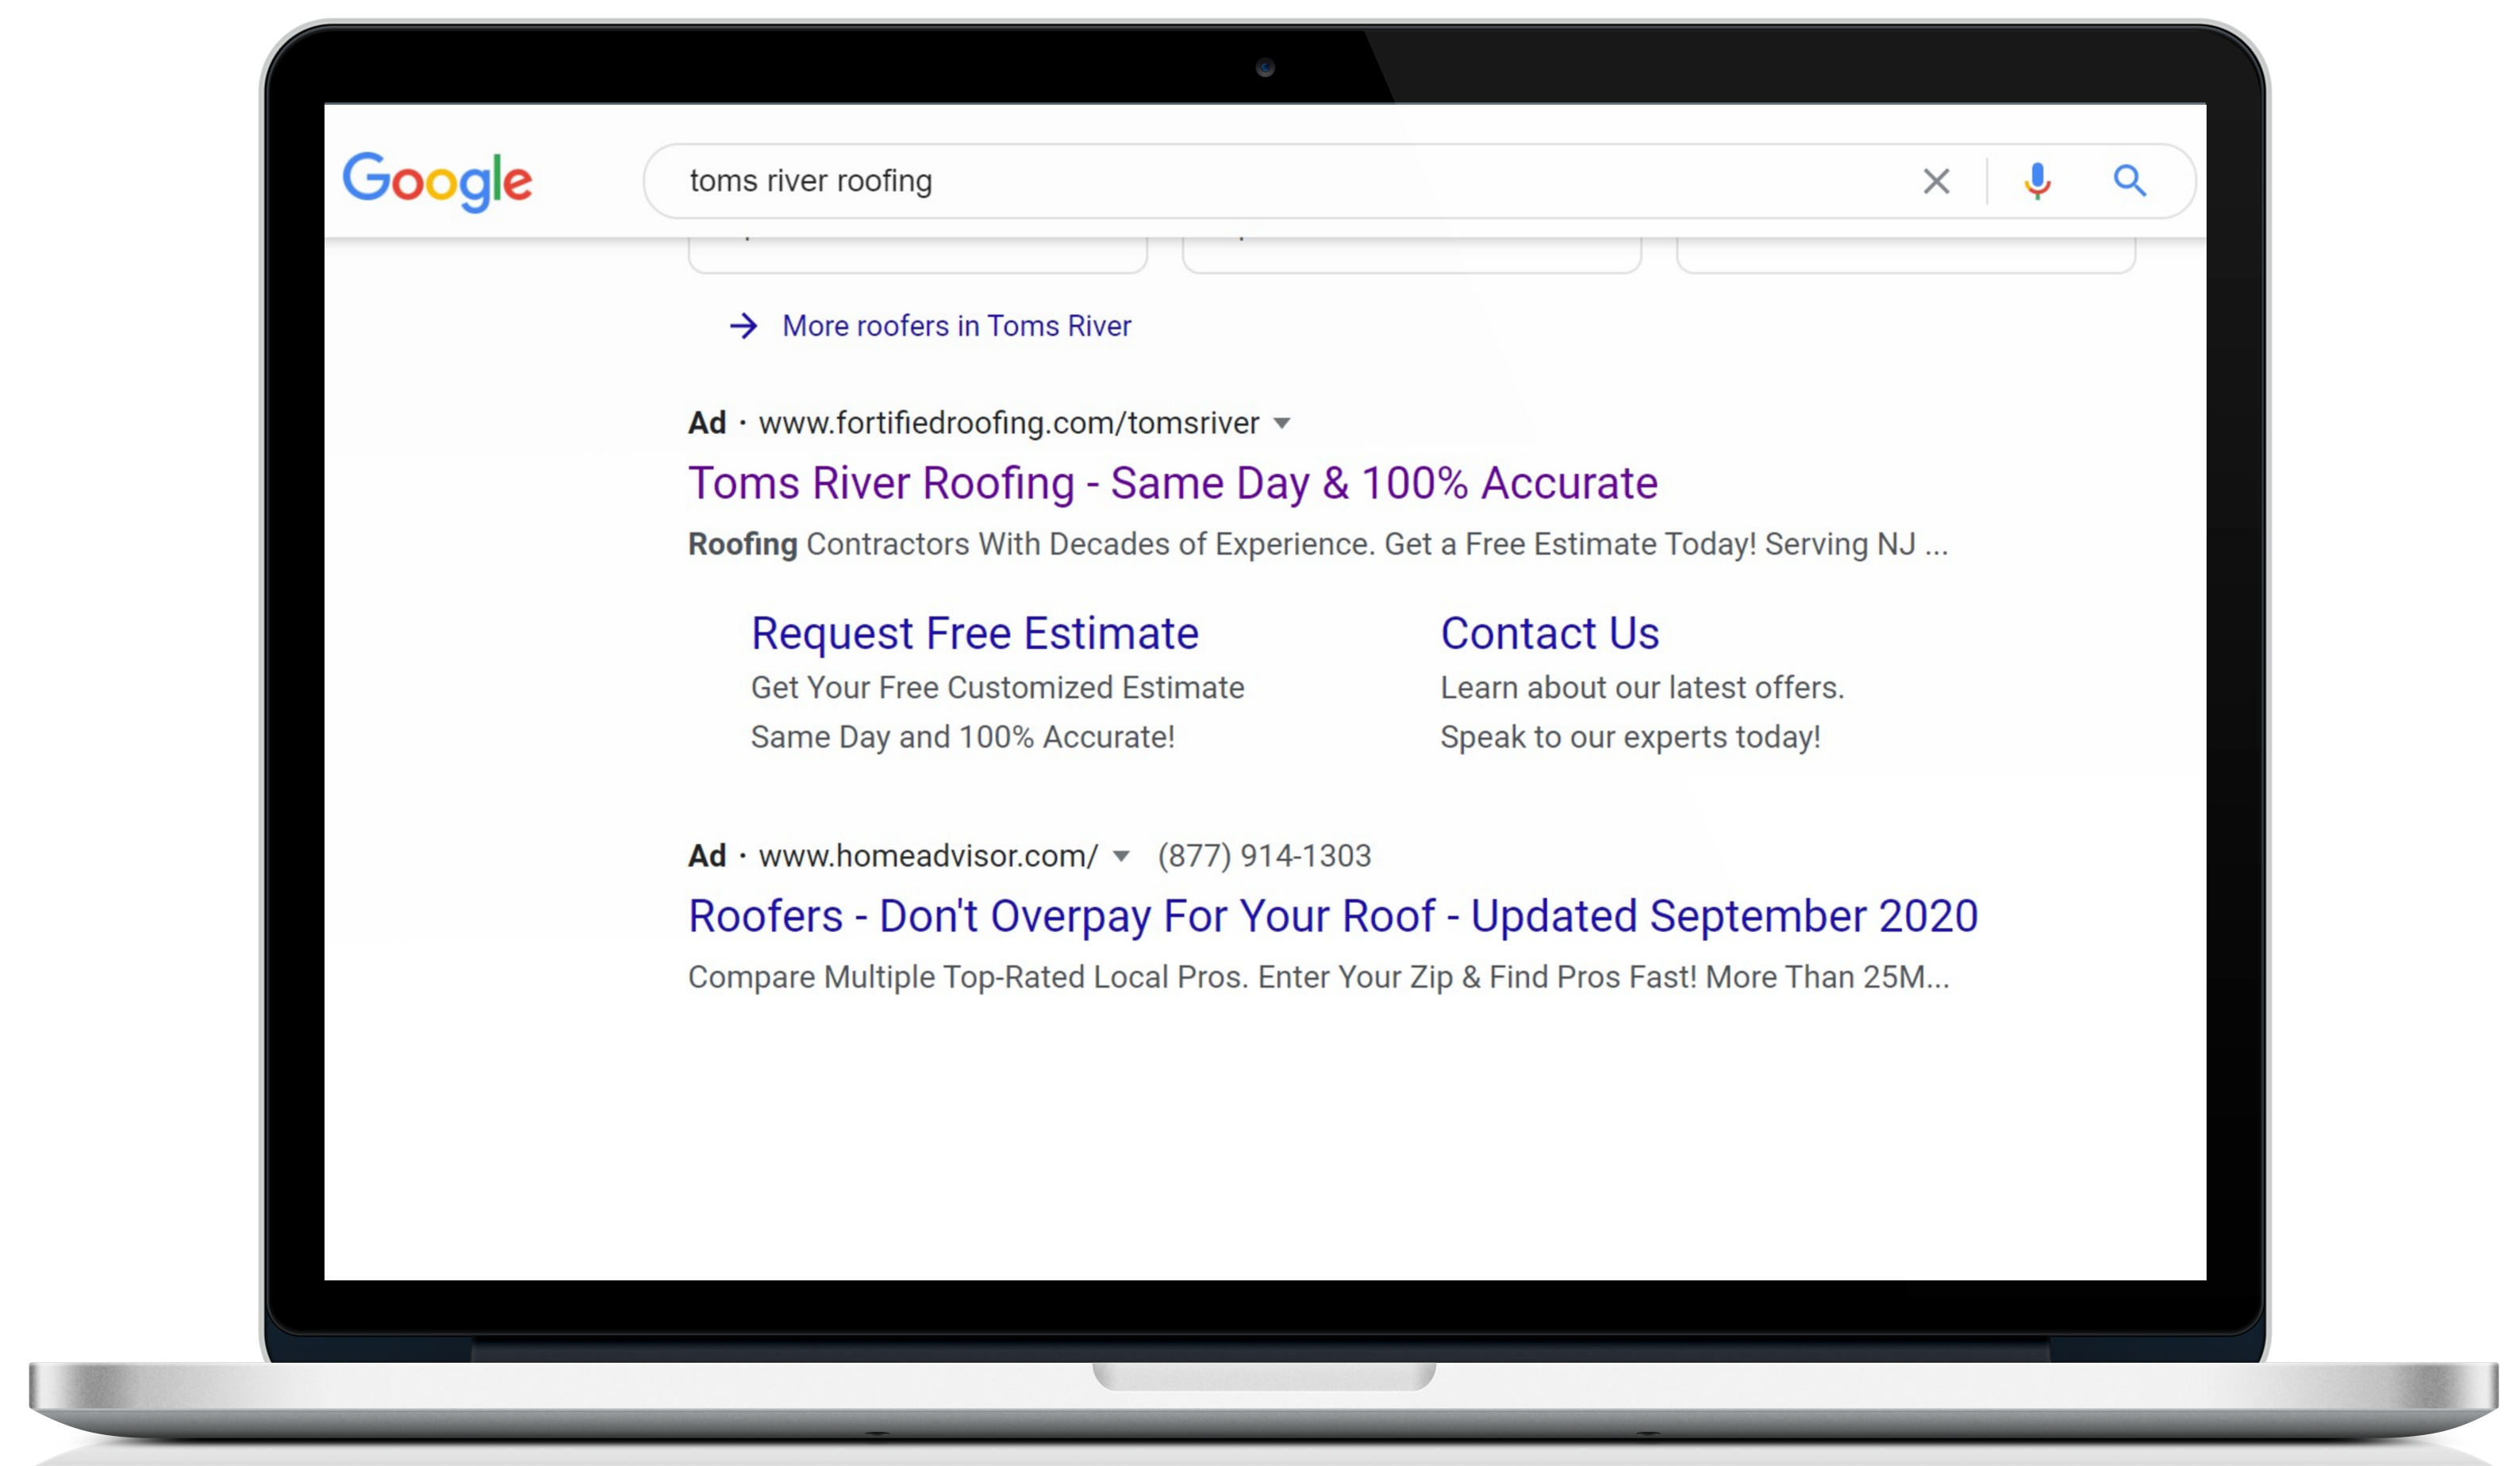Open the 'Request Free Estimate' sitelink
This screenshot has width=2520, height=1466.
[x=974, y=633]
